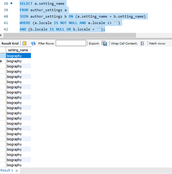Viewport: 172px width, 174px height.
Task: Select the first highlighted biography cell
Action: coord(18,56)
